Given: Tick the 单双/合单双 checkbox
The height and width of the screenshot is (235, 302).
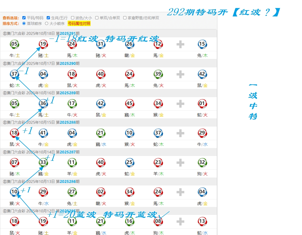Looking at the screenshot, I should pos(97,18).
